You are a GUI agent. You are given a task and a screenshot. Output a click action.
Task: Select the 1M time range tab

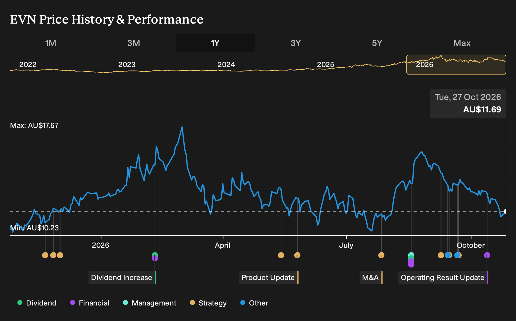(51, 43)
